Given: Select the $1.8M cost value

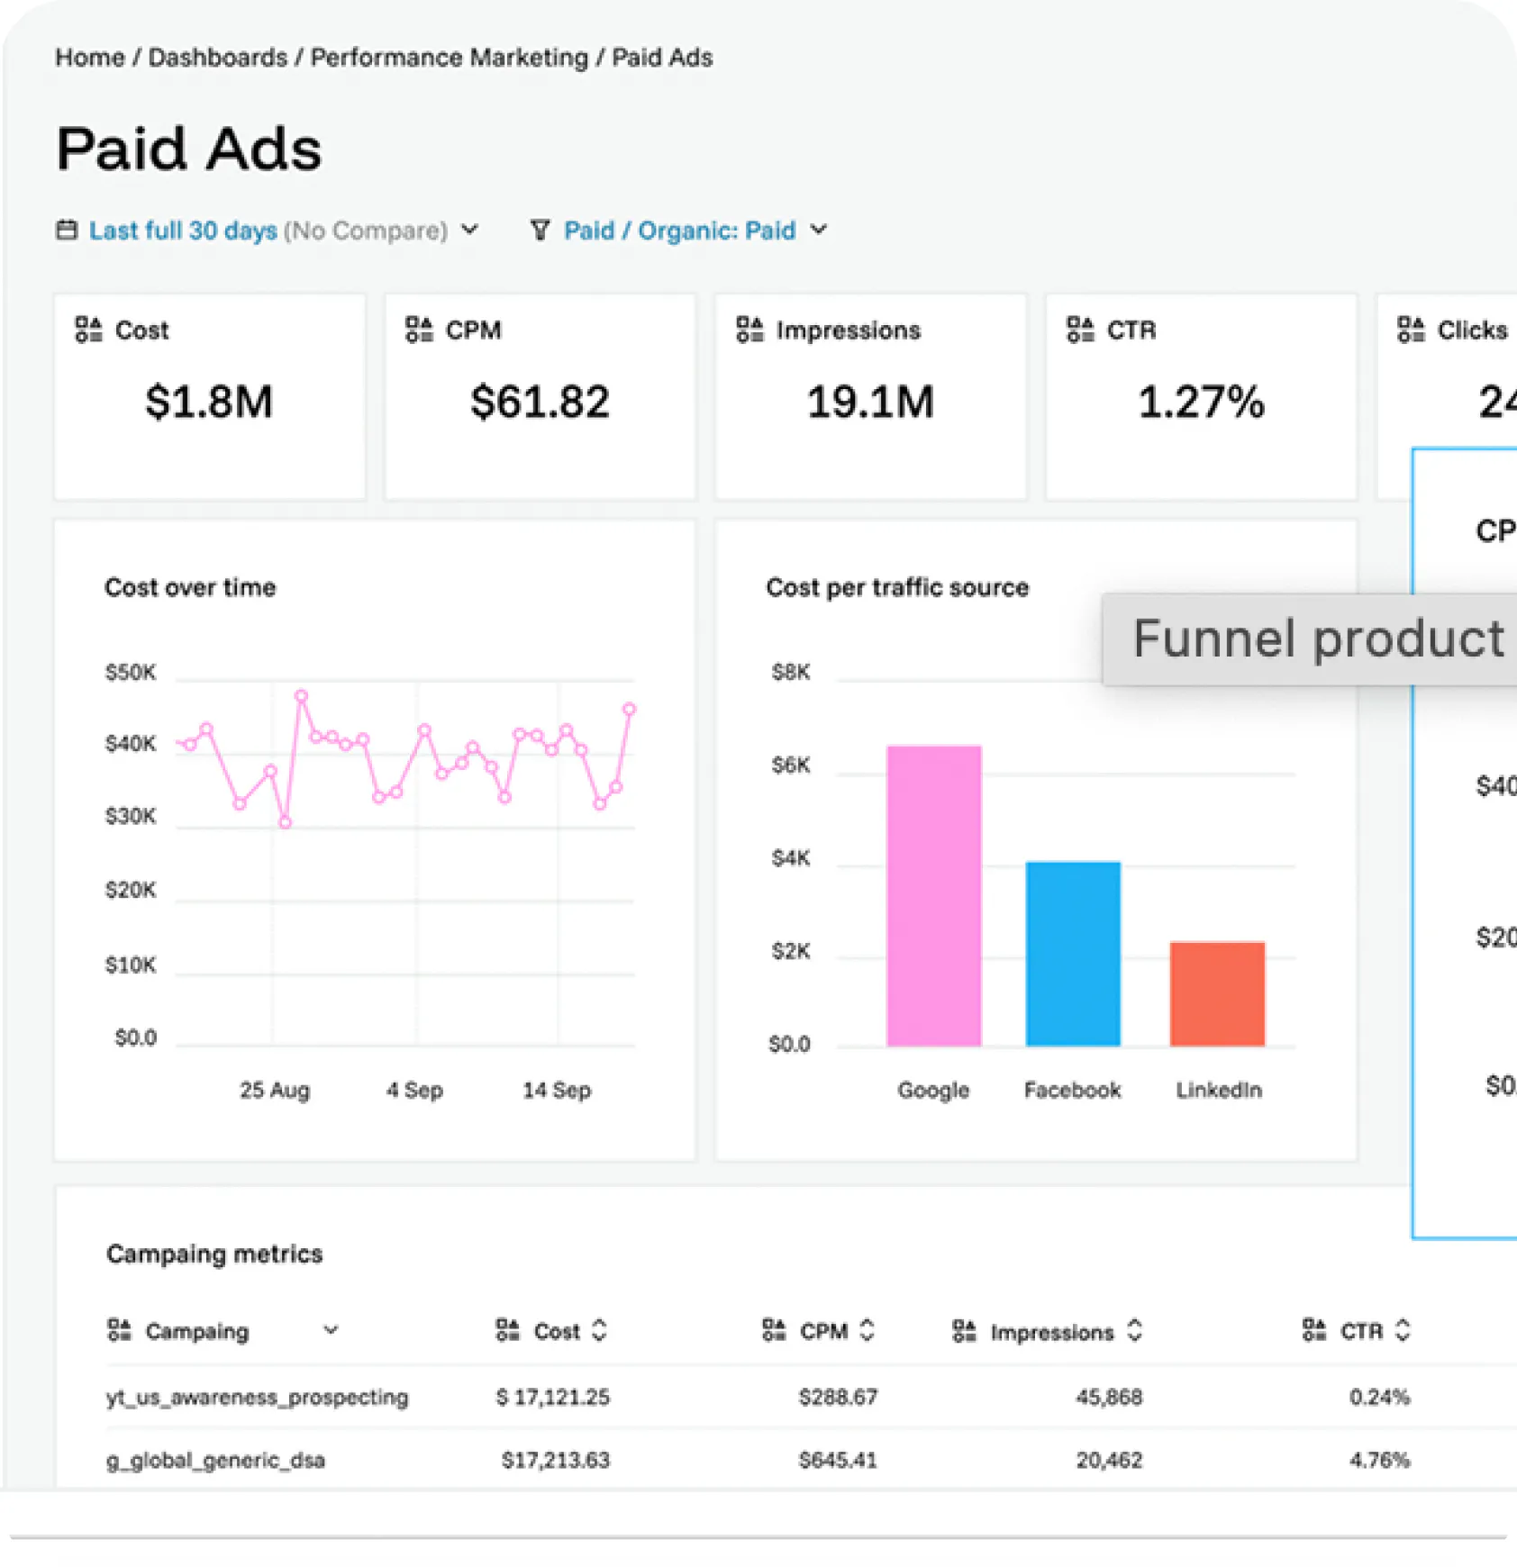Looking at the screenshot, I should [x=209, y=402].
